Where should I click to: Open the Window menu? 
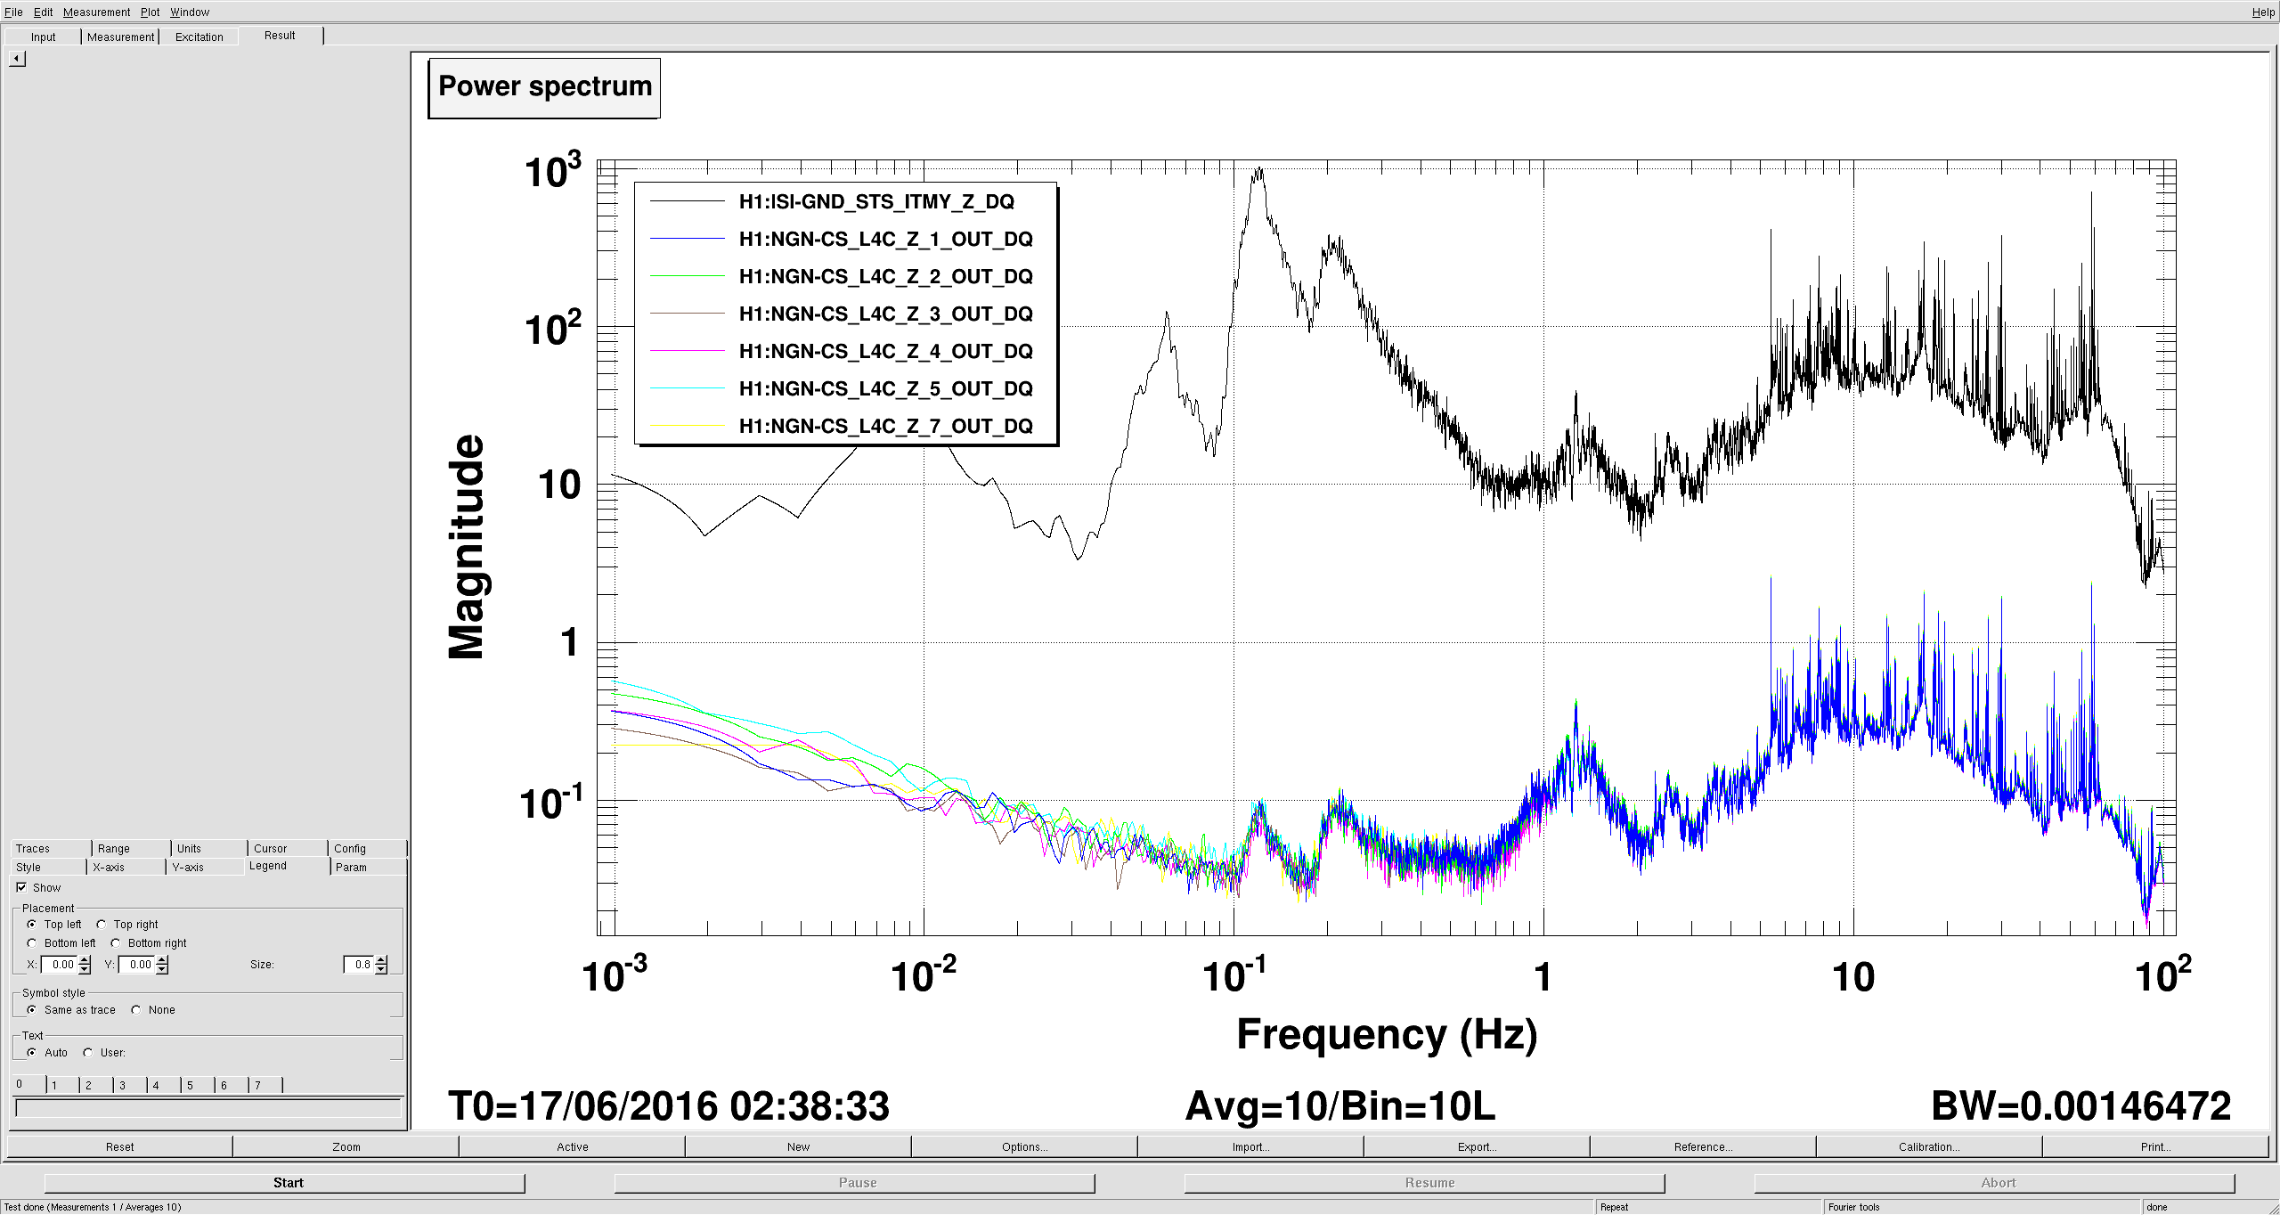coord(190,12)
